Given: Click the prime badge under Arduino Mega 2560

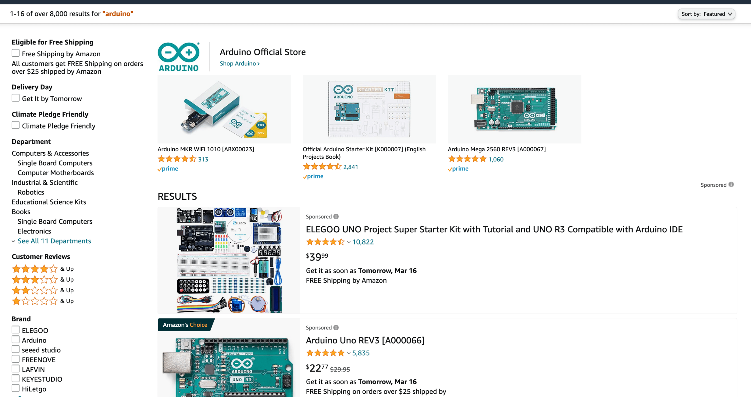Looking at the screenshot, I should pyautogui.click(x=458, y=169).
